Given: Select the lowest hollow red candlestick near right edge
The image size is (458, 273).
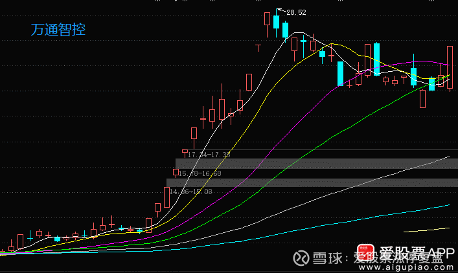Looking at the screenshot, I should (x=422, y=99).
